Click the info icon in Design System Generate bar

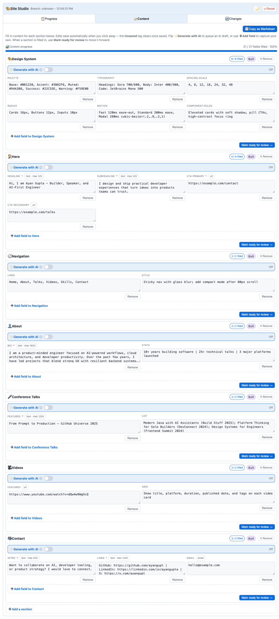[41, 70]
